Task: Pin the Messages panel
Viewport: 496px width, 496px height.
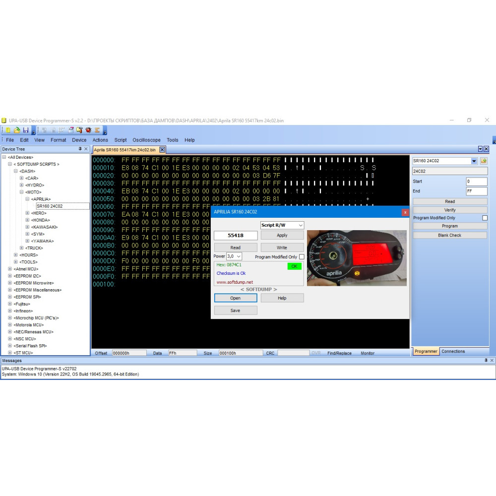Action: point(486,360)
